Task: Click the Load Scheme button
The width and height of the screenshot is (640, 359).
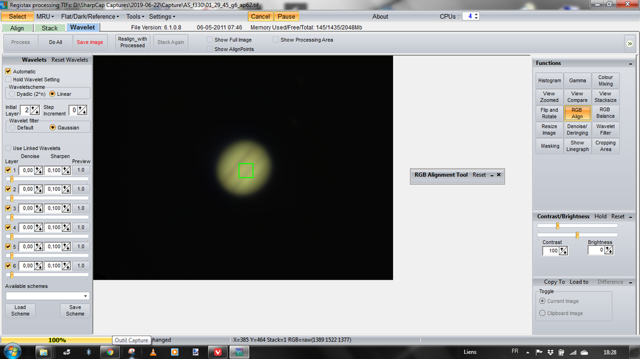Action: pyautogui.click(x=20, y=310)
